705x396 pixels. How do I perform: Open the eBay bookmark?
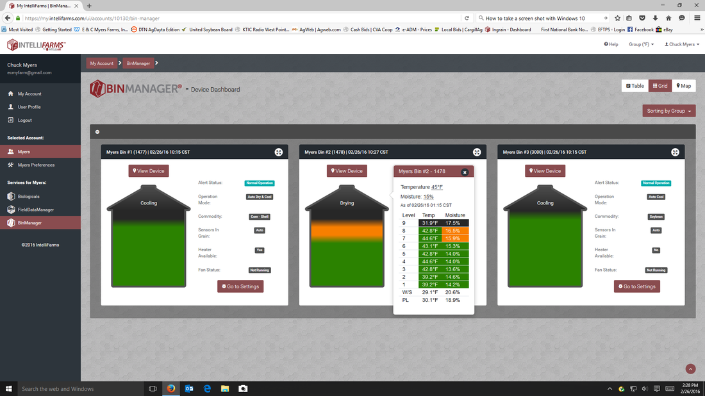tap(665, 29)
